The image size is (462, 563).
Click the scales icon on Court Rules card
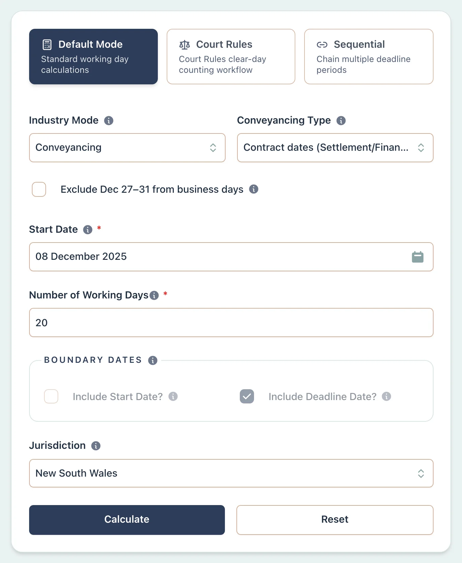(x=185, y=44)
